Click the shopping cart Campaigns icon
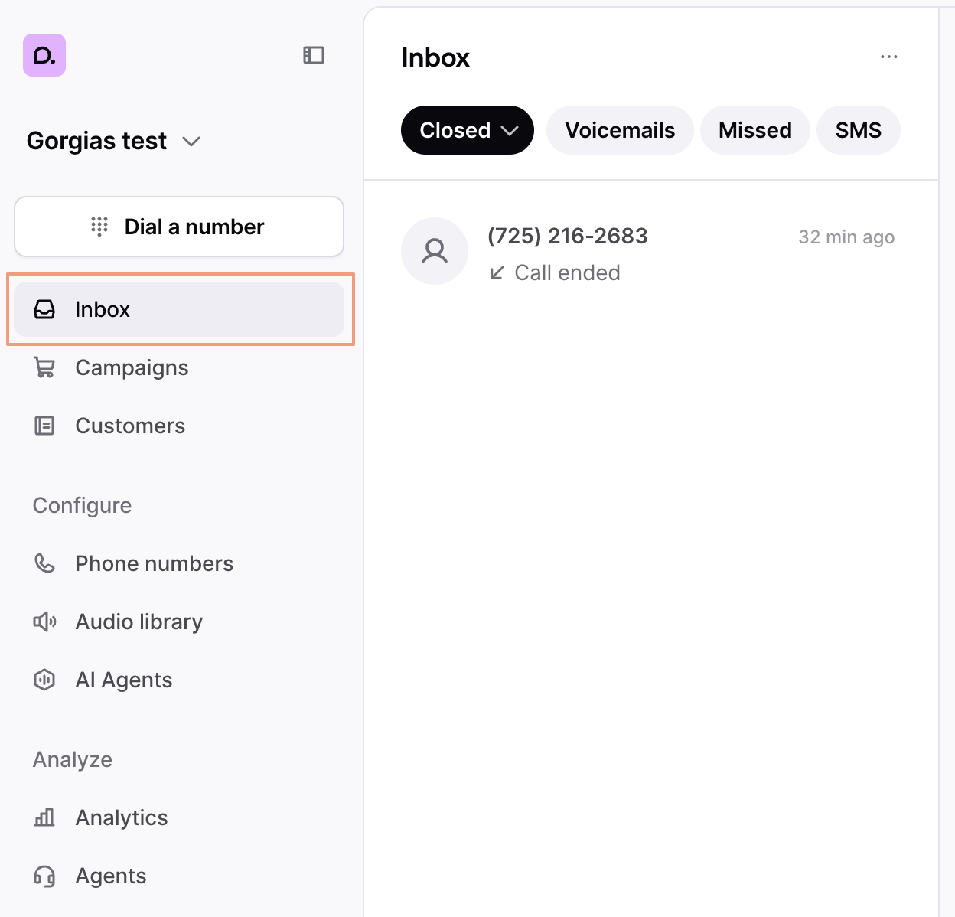Viewport: 955px width, 917px height. click(44, 368)
